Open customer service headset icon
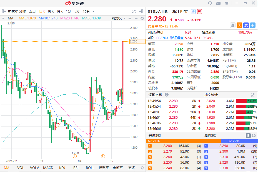 210,3
